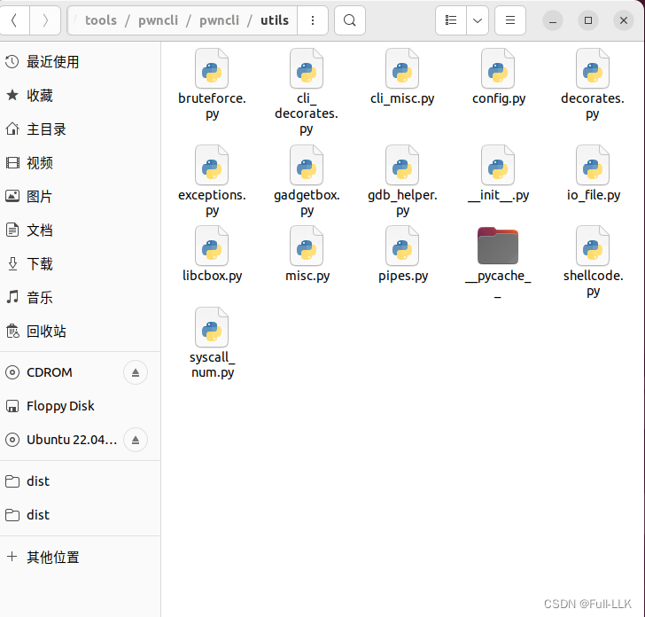645x617 pixels.
Task: Select io_file.py file icon
Action: [x=593, y=165]
